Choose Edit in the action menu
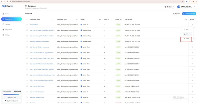This screenshot has width=198, height=104. coord(188,34)
